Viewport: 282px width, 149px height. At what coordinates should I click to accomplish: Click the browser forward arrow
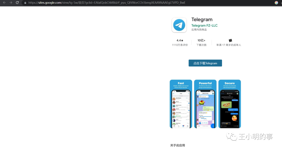coord(11,3)
